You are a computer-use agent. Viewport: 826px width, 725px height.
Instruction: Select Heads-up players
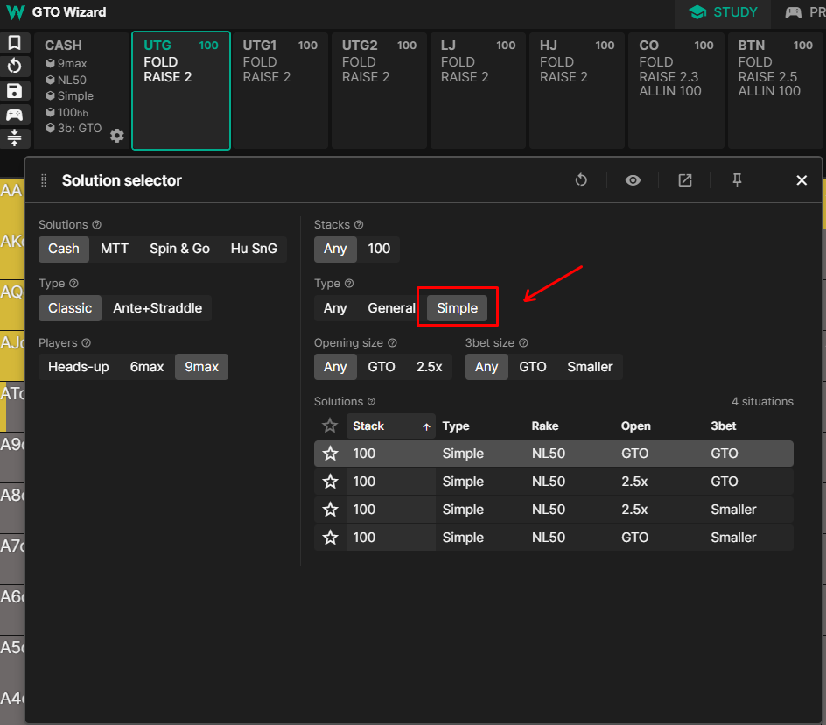point(79,367)
